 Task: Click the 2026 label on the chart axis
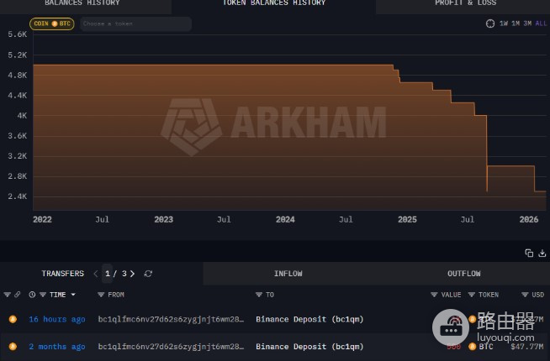point(529,220)
